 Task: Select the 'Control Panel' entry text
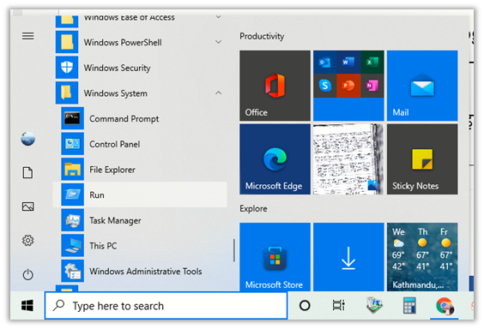click(x=114, y=144)
